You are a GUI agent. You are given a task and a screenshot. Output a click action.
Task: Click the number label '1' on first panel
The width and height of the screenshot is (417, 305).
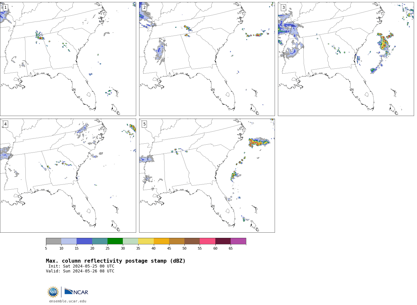(5, 7)
